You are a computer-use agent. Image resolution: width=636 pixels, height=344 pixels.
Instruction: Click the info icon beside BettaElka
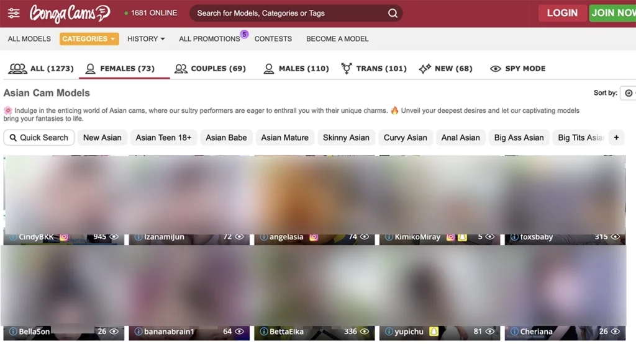(x=263, y=332)
